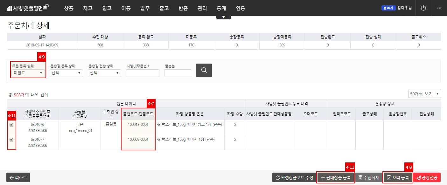Expand the 운송장 전송 상태 select box
Screen dimensions: 447x185
click(x=104, y=73)
